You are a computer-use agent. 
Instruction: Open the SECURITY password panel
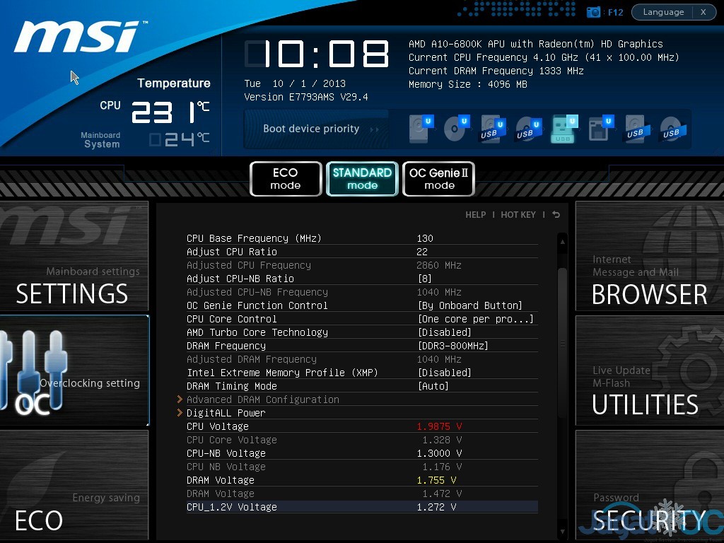(x=650, y=485)
